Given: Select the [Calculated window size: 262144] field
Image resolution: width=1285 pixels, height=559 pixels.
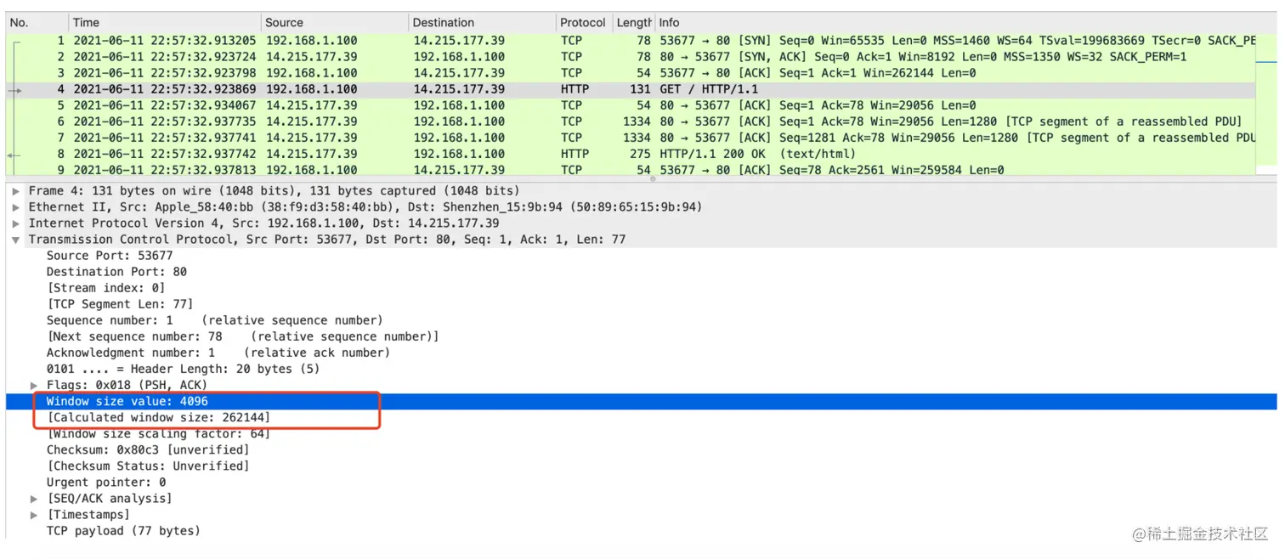Looking at the screenshot, I should (x=159, y=417).
